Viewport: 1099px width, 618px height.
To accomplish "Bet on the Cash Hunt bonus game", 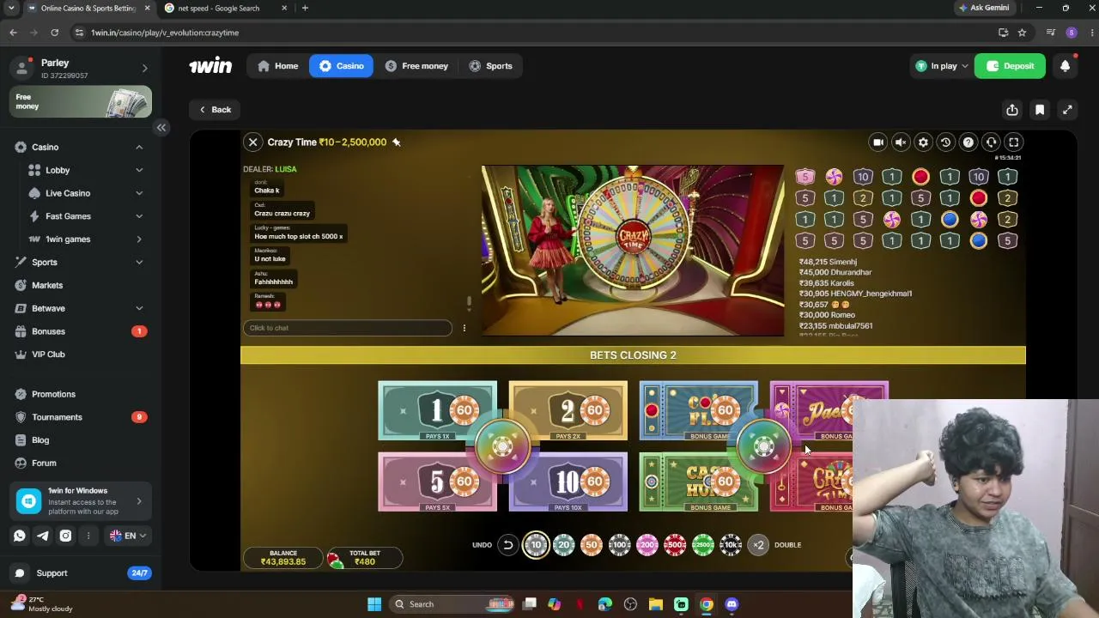I will pyautogui.click(x=698, y=482).
